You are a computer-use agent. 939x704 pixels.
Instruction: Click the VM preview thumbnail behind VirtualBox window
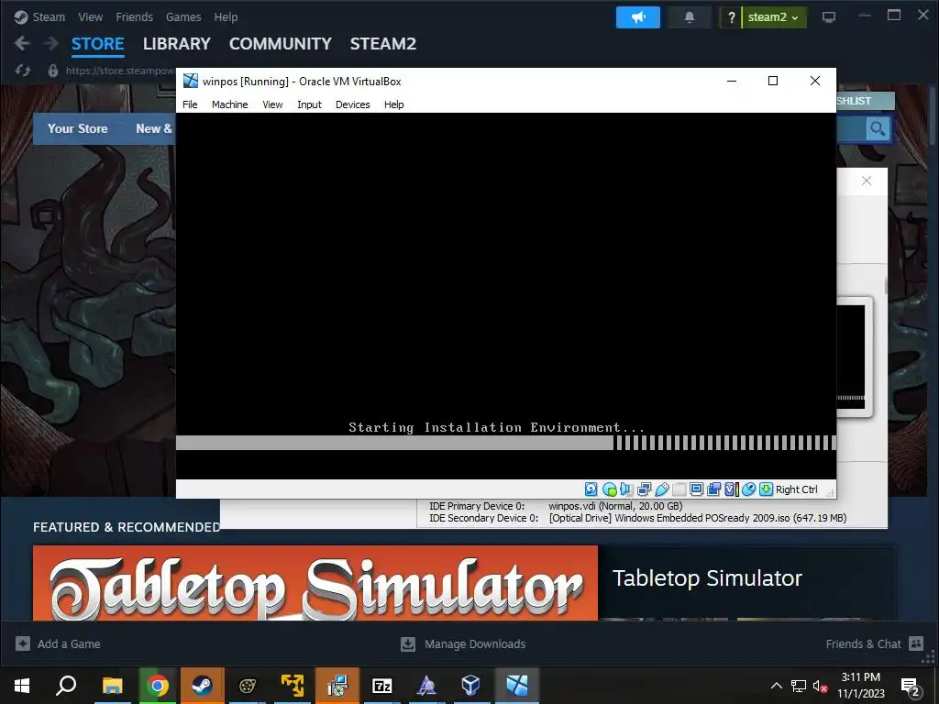pos(854,357)
